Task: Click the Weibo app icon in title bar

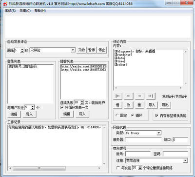Action: [5, 4]
